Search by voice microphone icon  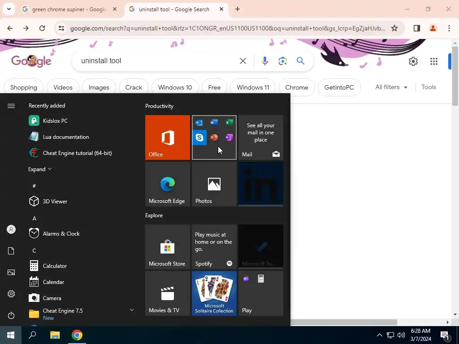[x=264, y=61]
